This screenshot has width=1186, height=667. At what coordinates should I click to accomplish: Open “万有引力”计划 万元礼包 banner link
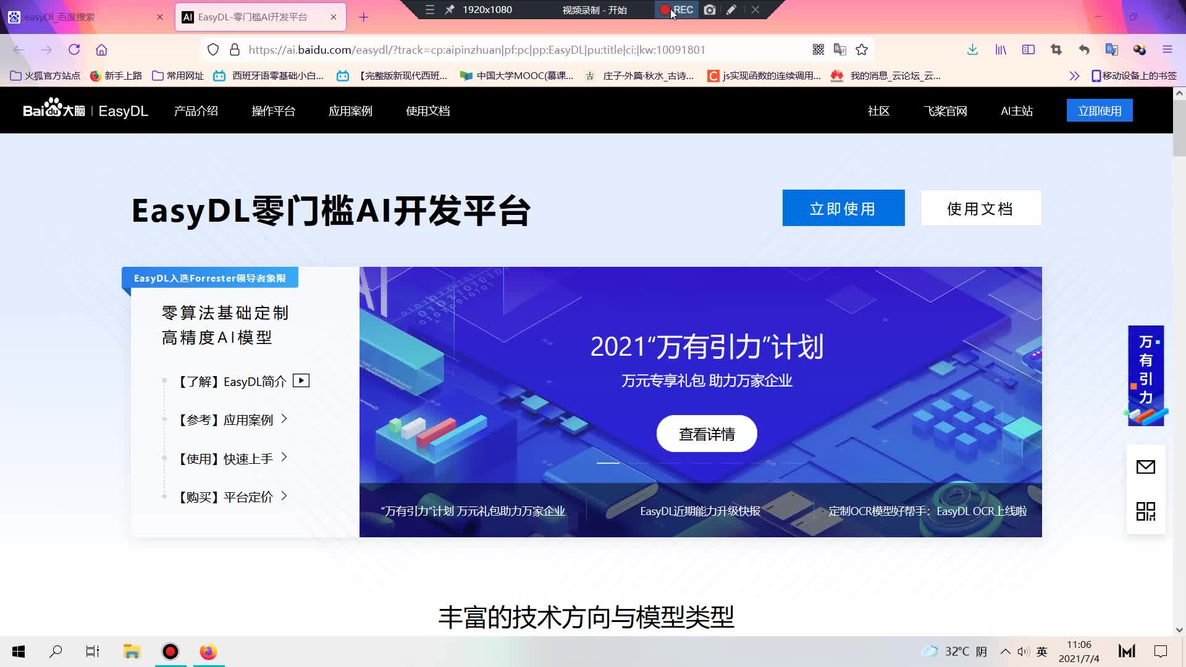click(x=473, y=511)
